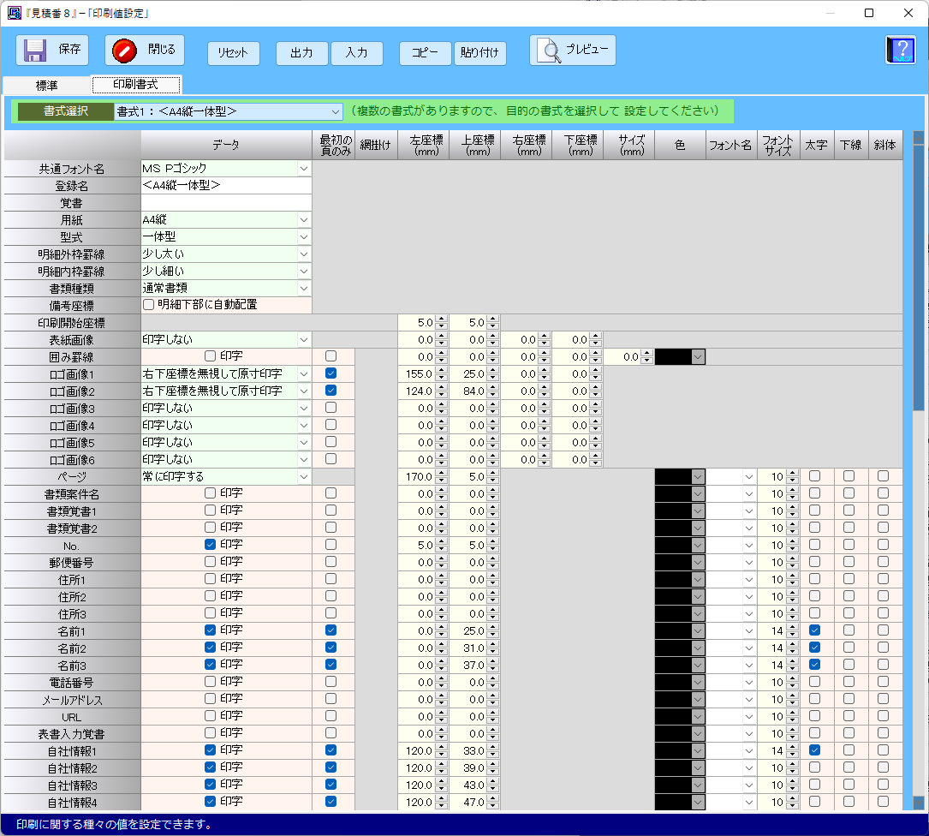The height and width of the screenshot is (836, 929).
Task: Enable 印字 for 書類案件名
Action: click(x=210, y=493)
